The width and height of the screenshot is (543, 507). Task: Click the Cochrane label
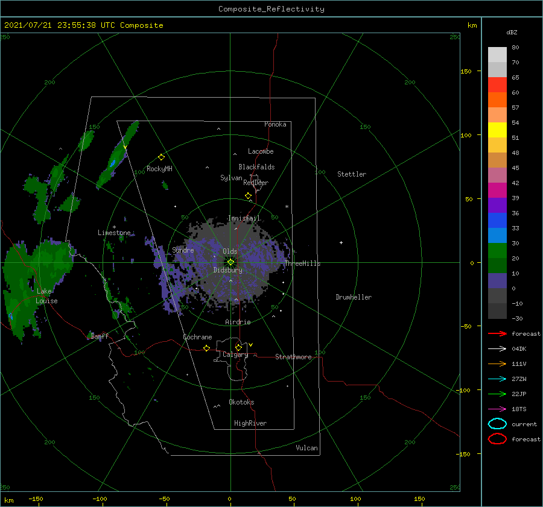coord(197,337)
